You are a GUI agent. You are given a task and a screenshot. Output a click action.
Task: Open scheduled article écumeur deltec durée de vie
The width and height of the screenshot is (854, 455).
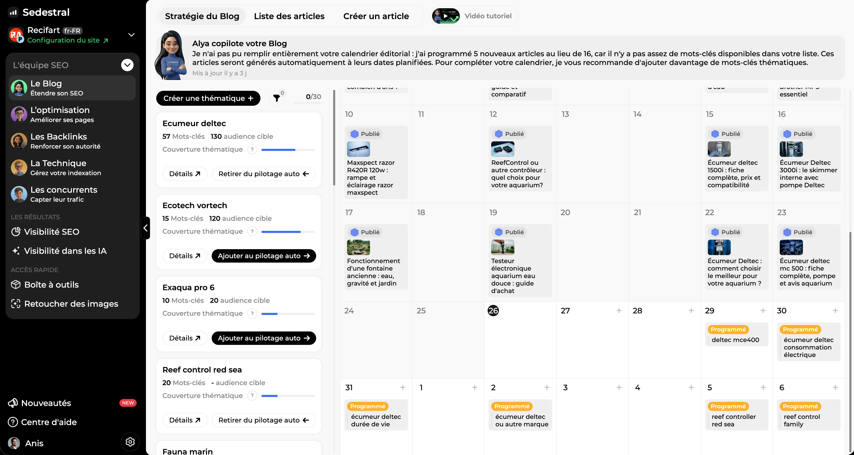pos(376,415)
